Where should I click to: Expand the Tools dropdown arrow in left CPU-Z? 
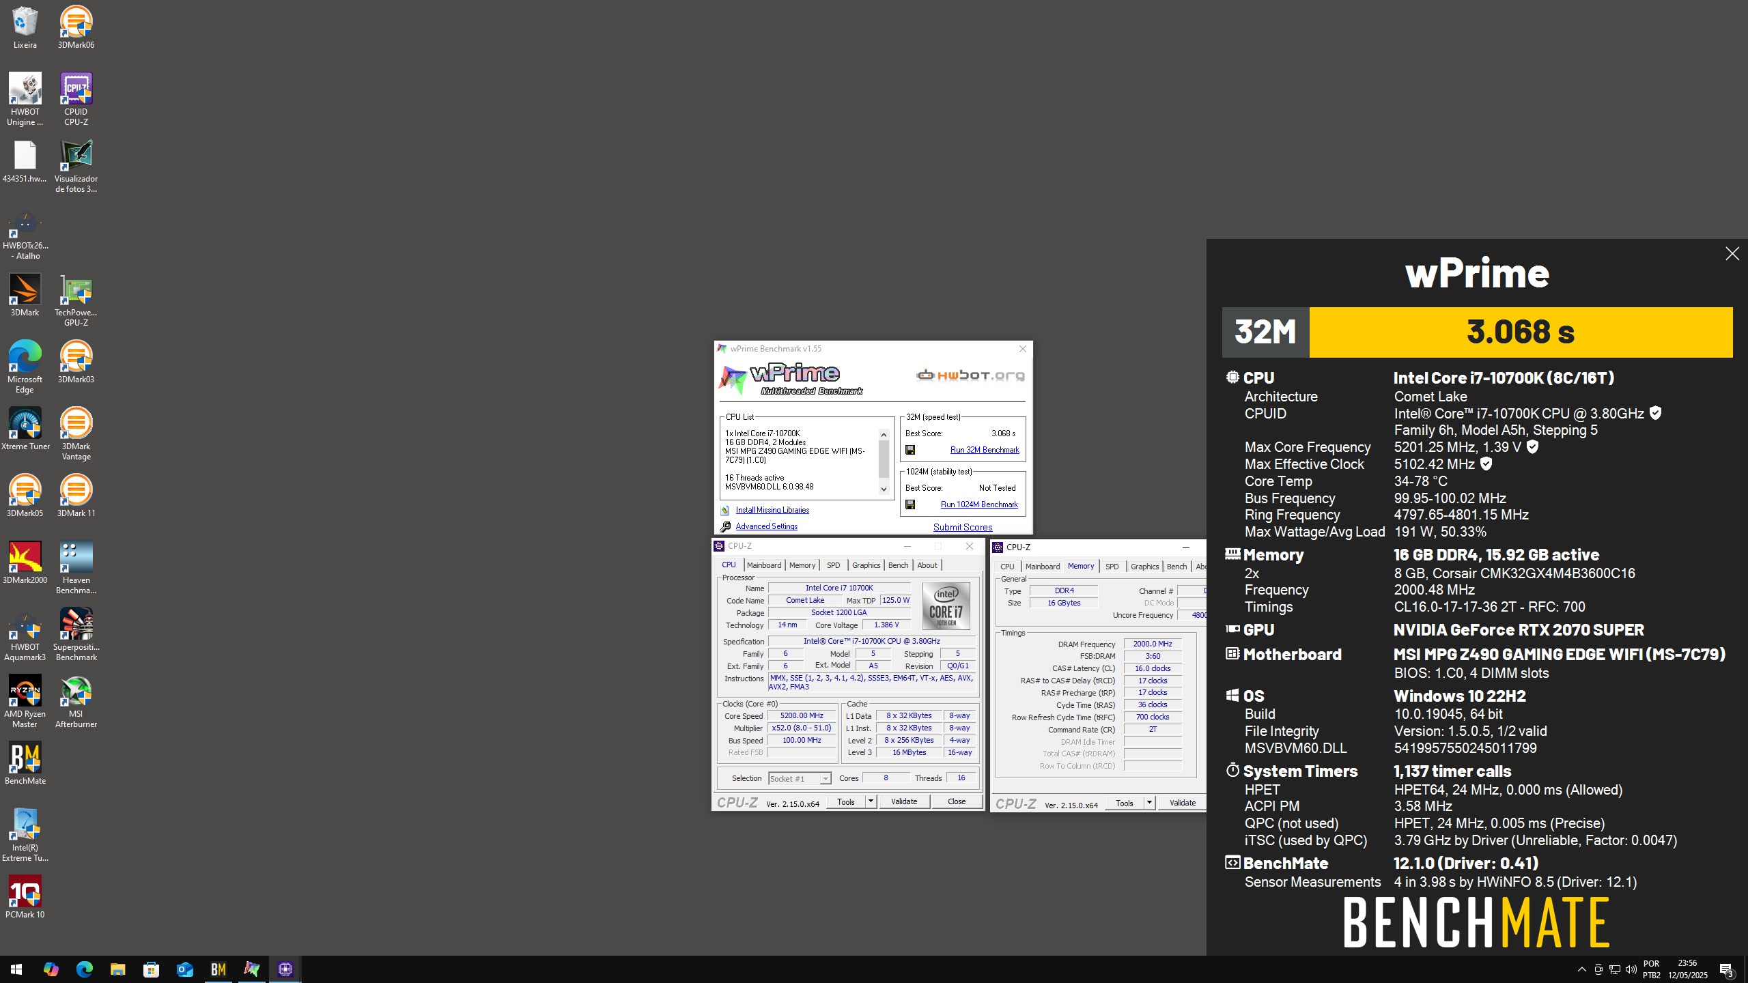point(871,801)
